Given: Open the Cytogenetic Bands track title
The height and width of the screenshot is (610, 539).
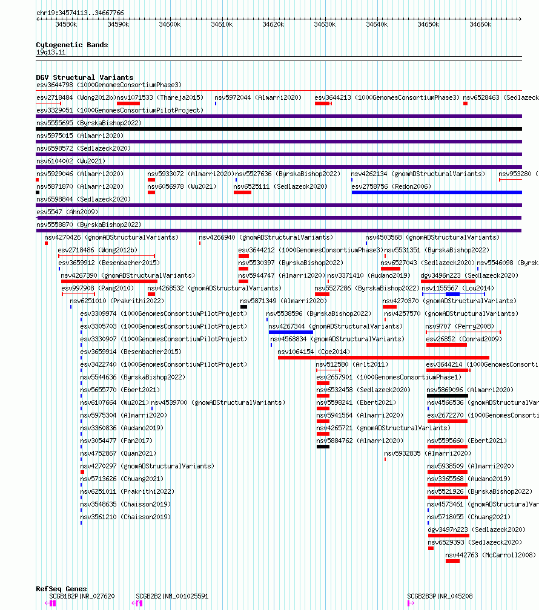Looking at the screenshot, I should pyautogui.click(x=72, y=45).
